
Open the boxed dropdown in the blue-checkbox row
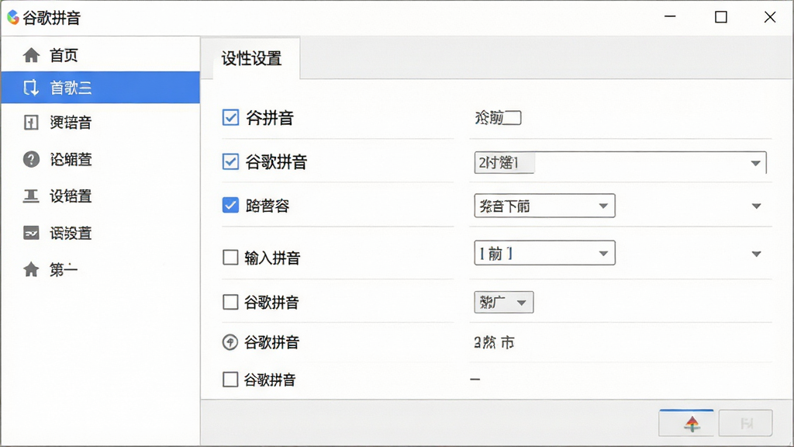click(544, 206)
